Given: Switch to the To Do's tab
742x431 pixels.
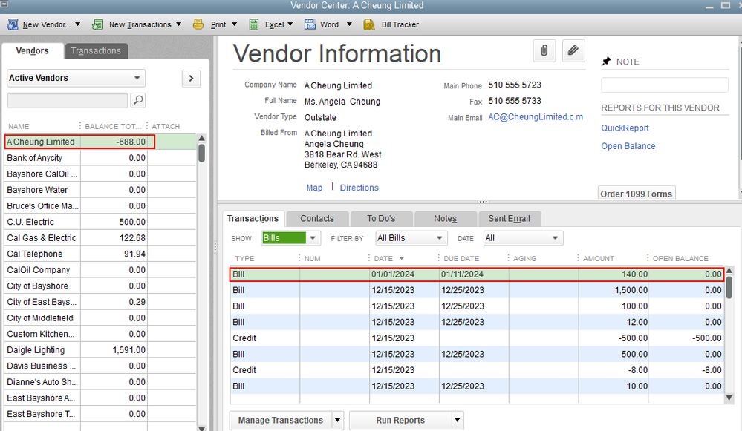Looking at the screenshot, I should click(381, 218).
